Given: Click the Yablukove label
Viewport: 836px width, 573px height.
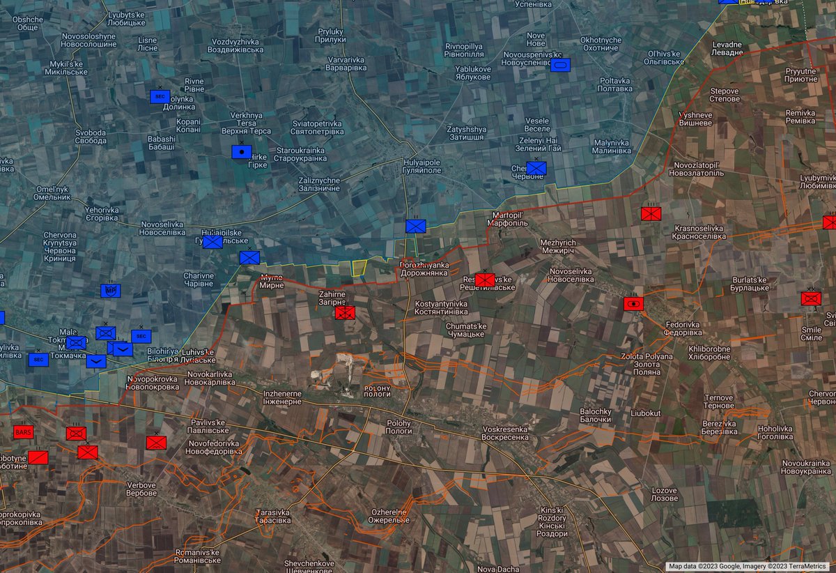Looking at the screenshot, I should pyautogui.click(x=473, y=73).
